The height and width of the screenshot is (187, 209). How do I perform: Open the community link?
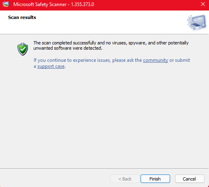click(x=156, y=60)
